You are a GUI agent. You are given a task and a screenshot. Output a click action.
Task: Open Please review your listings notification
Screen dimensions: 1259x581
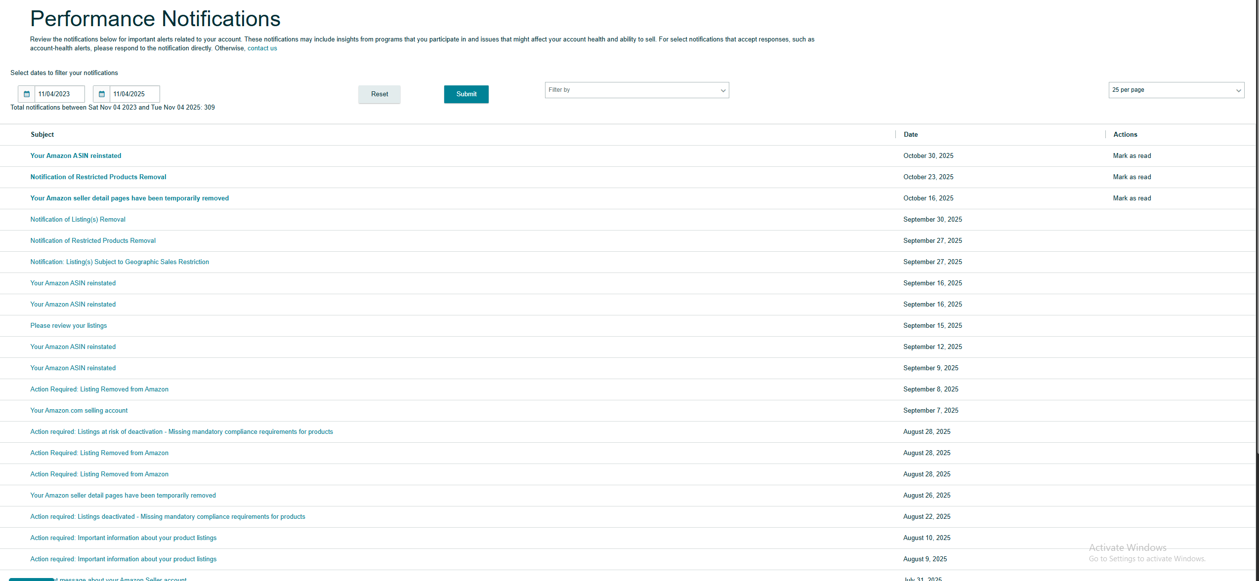tap(69, 326)
